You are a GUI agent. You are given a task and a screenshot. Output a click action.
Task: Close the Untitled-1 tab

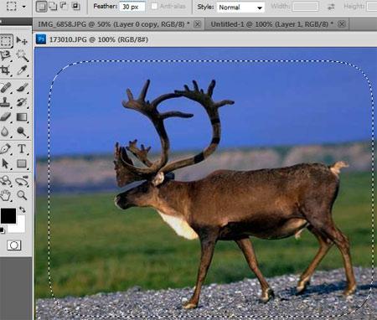point(342,24)
